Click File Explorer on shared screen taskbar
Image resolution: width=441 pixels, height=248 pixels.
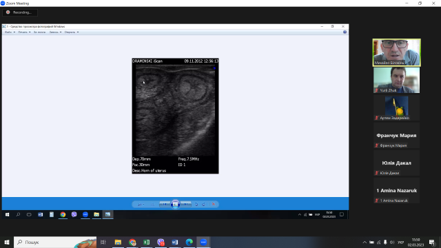tap(96, 214)
